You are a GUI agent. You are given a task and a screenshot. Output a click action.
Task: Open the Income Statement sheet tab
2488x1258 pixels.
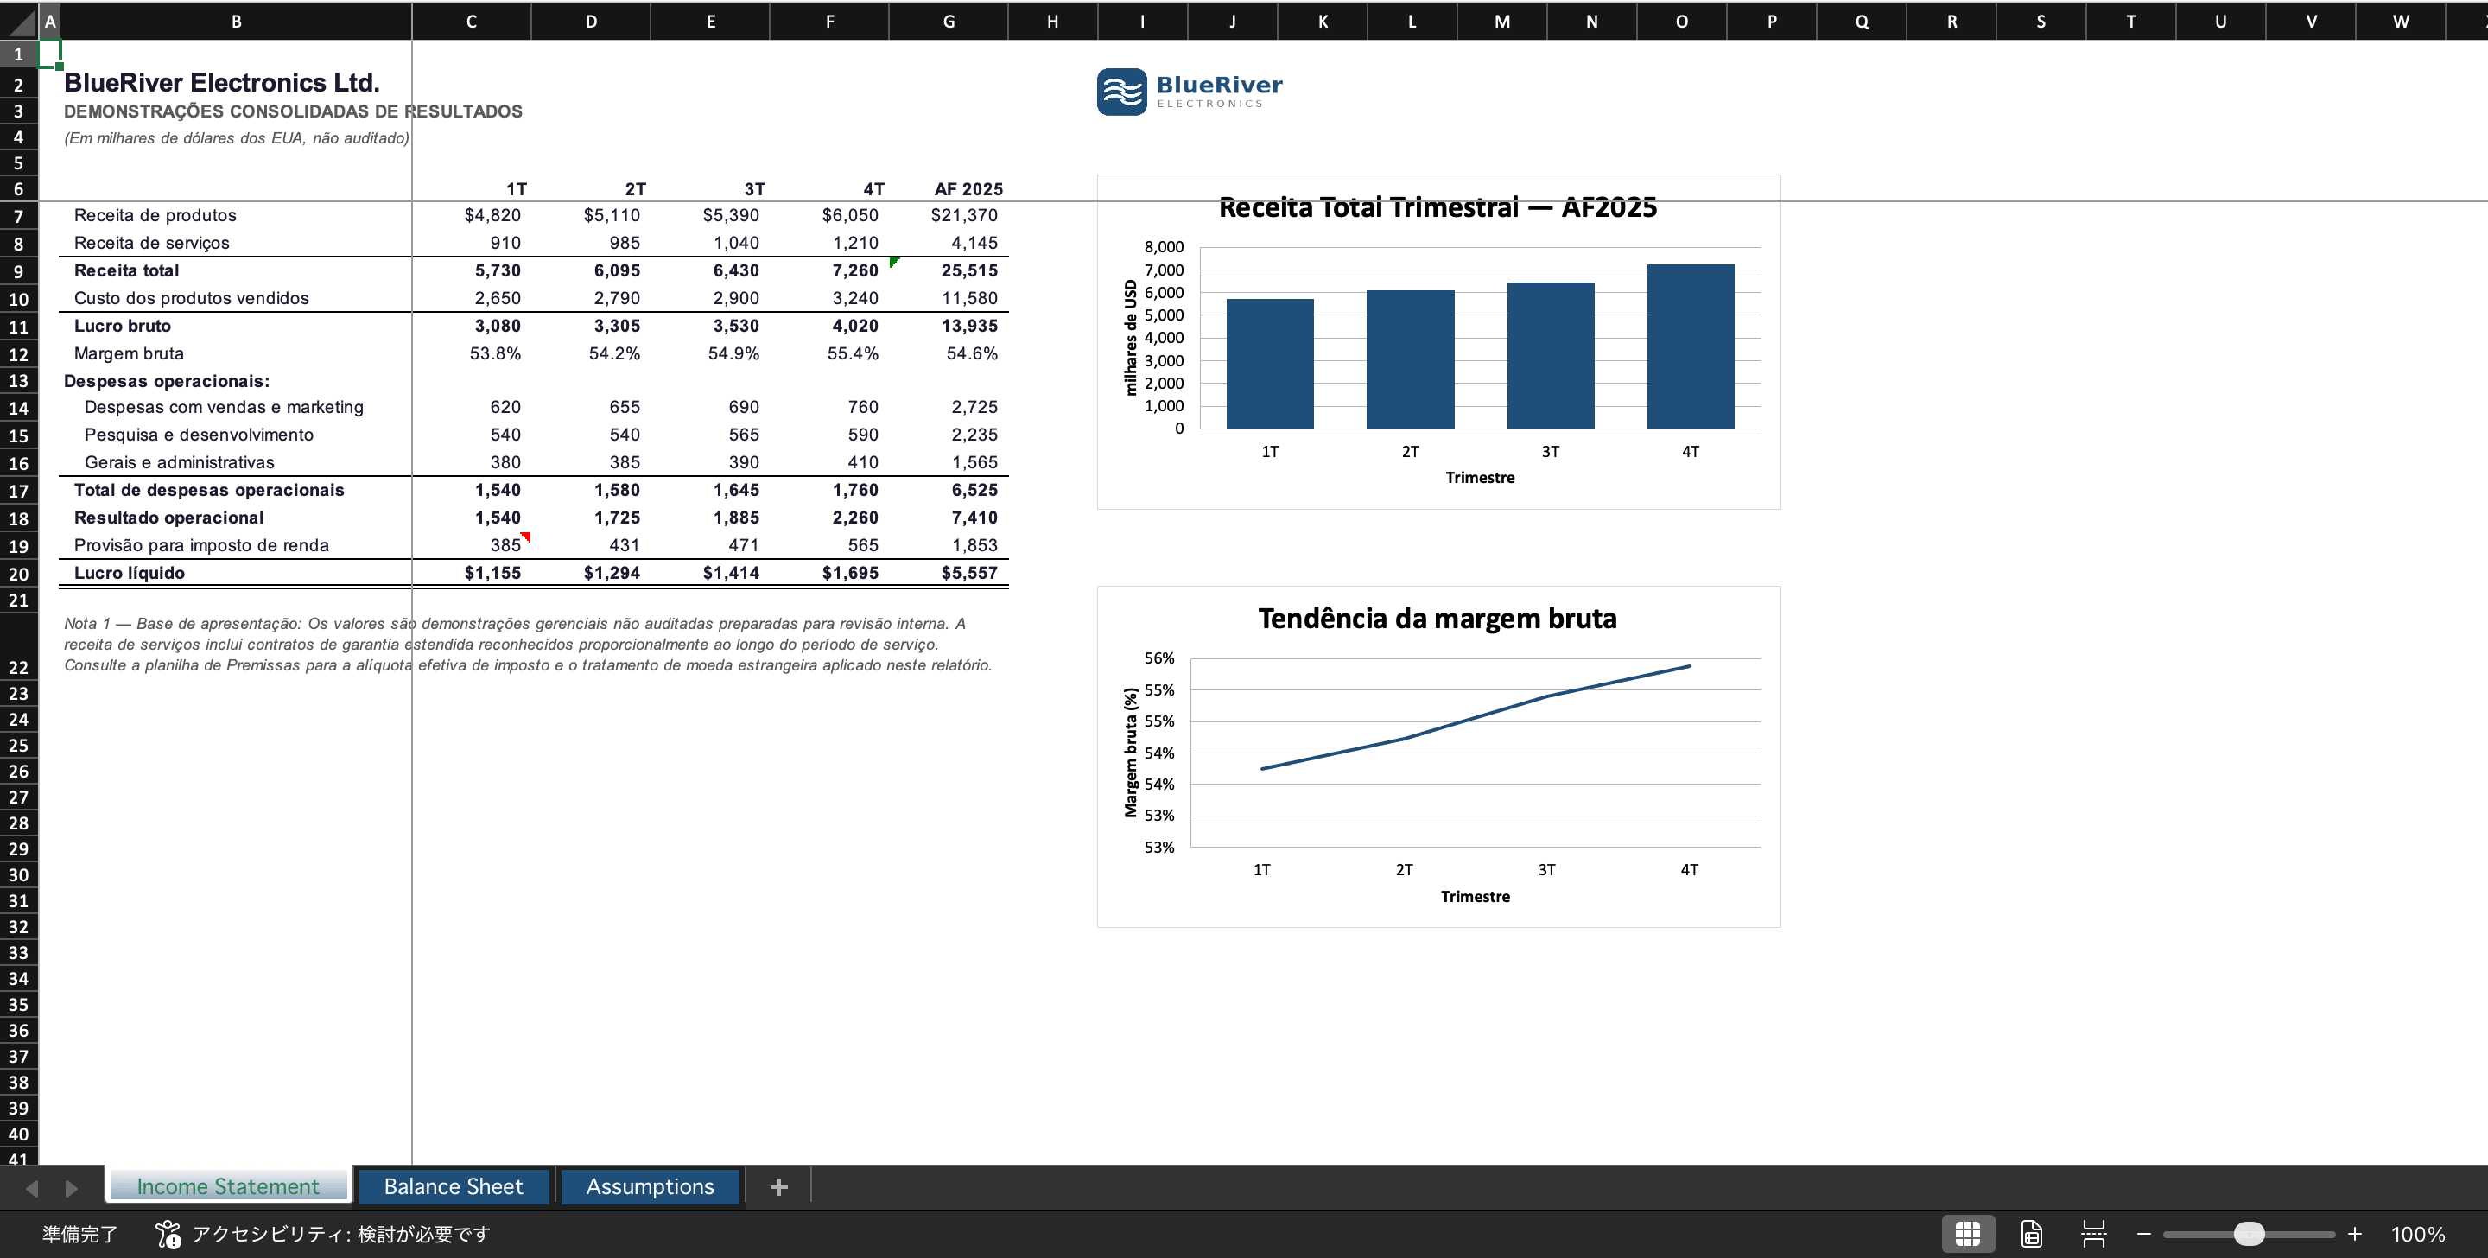228,1186
